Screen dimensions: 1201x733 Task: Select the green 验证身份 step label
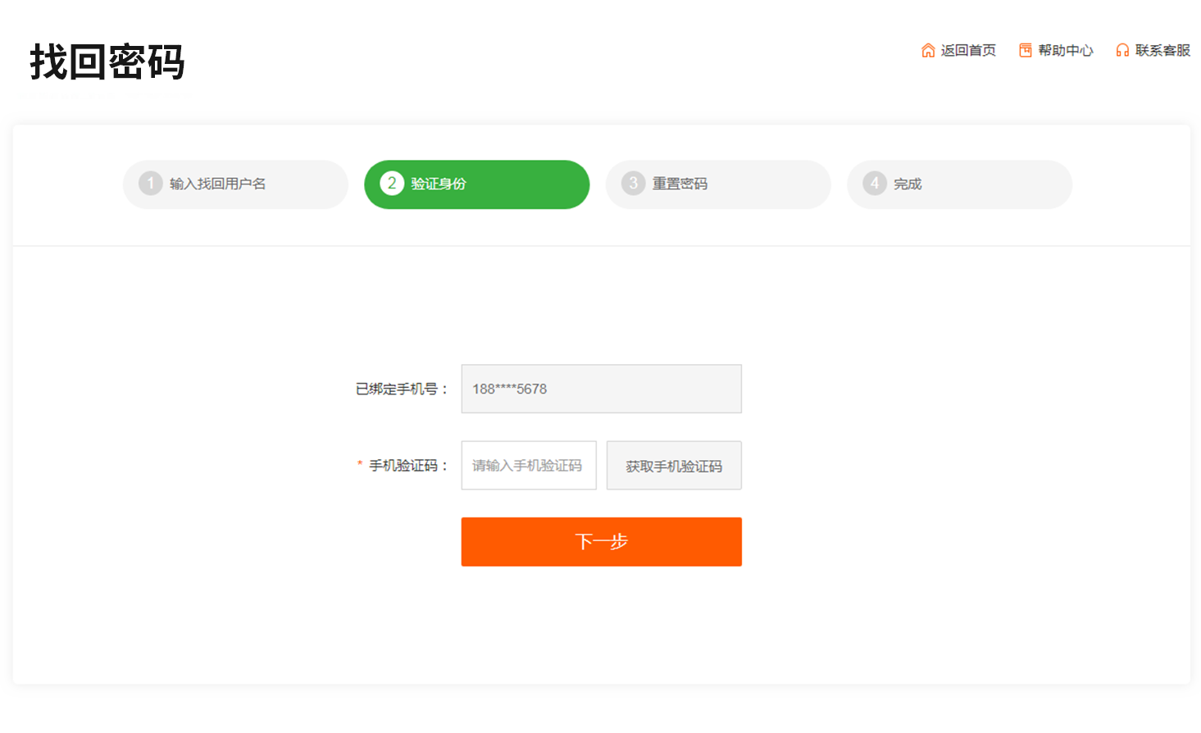(439, 184)
